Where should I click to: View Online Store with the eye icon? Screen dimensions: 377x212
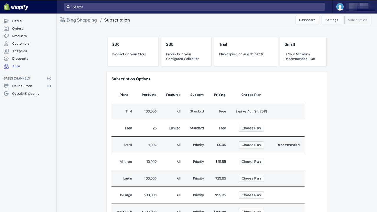point(49,86)
